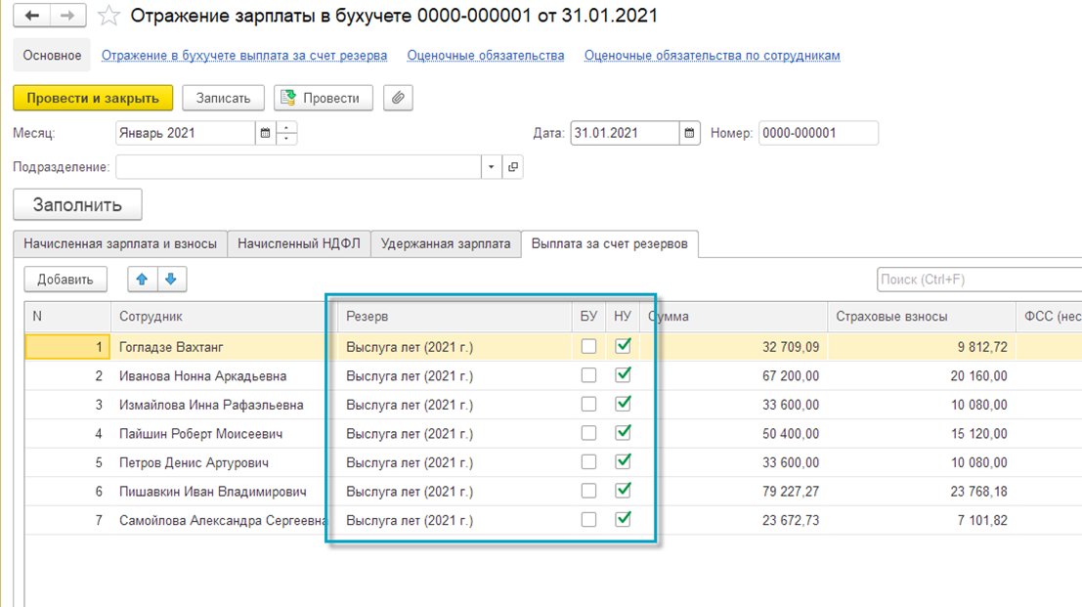Open calendar picker for Месяц field
This screenshot has height=607, width=1082.
(x=265, y=133)
